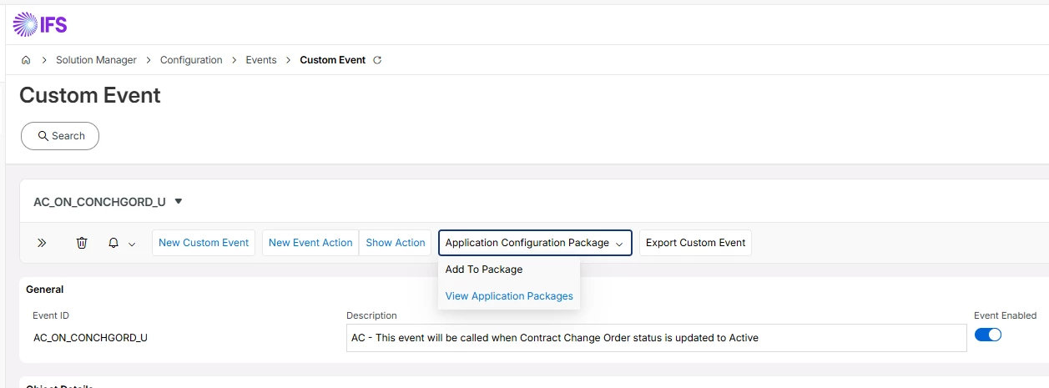1049x388 pixels.
Task: Select Add To Package
Action: click(x=484, y=270)
